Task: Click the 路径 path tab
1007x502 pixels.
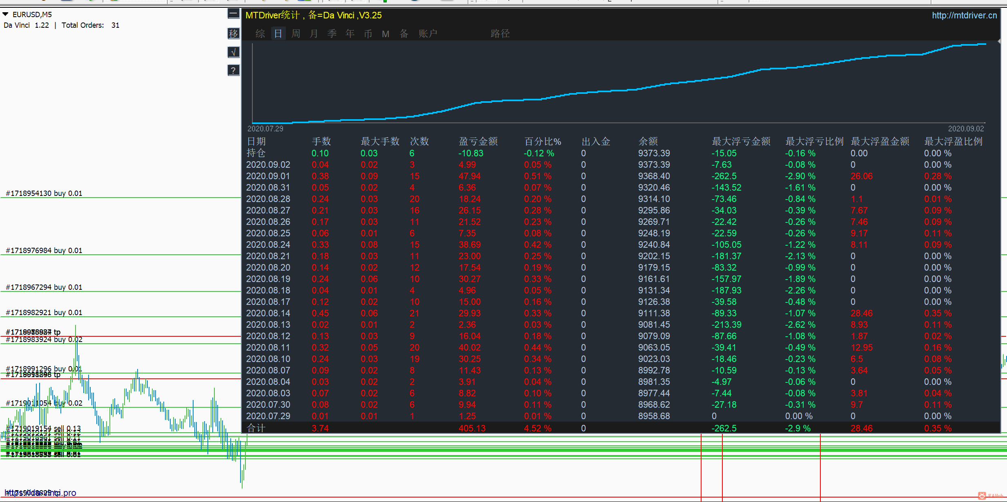Action: point(500,33)
